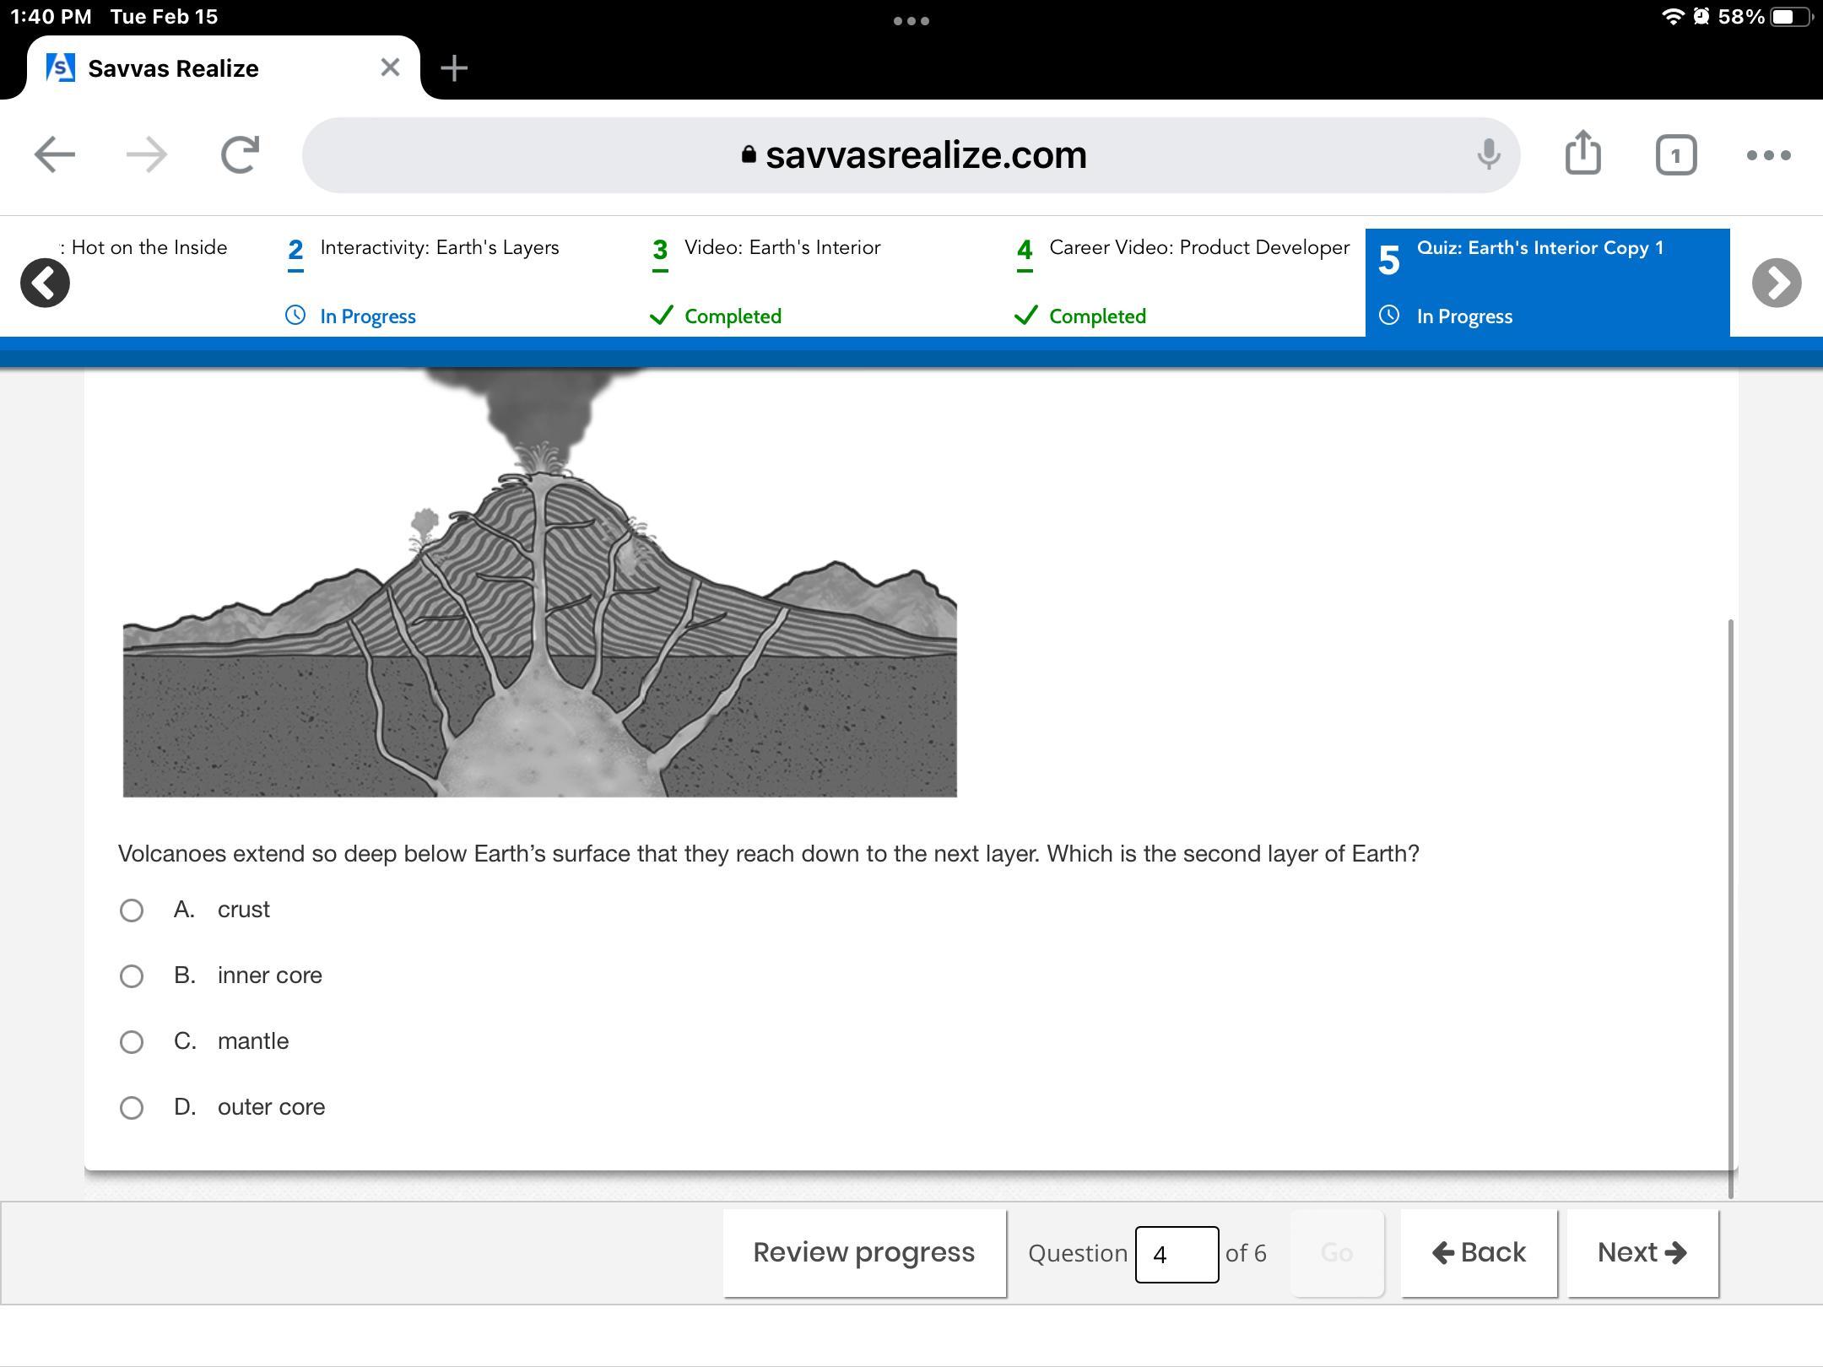Select answer A crust
1823x1367 pixels.
[132, 910]
